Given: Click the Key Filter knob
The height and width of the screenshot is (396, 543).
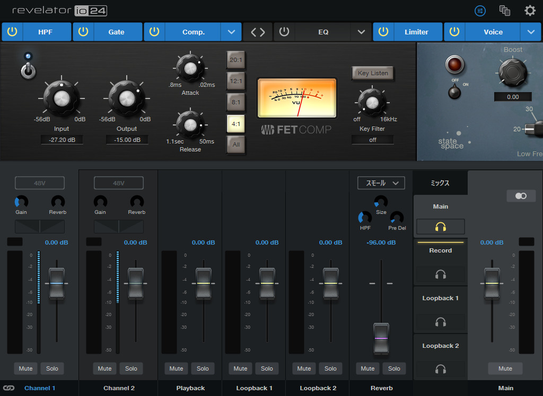Looking at the screenshot, I should 372,103.
